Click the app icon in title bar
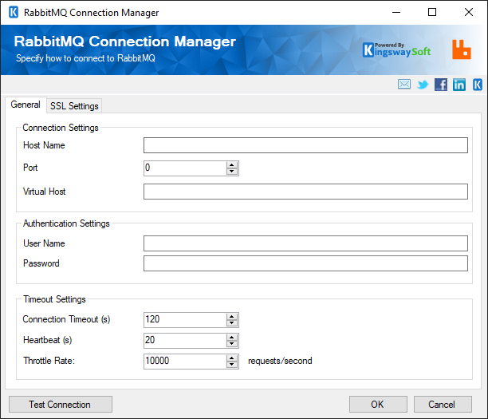The width and height of the screenshot is (488, 419). pyautogui.click(x=13, y=13)
